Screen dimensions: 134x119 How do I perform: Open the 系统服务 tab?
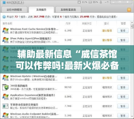[41, 10]
